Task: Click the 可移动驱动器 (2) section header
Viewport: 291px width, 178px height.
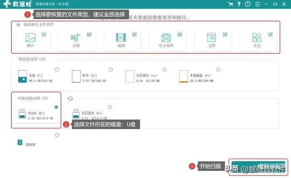Action: (33, 98)
